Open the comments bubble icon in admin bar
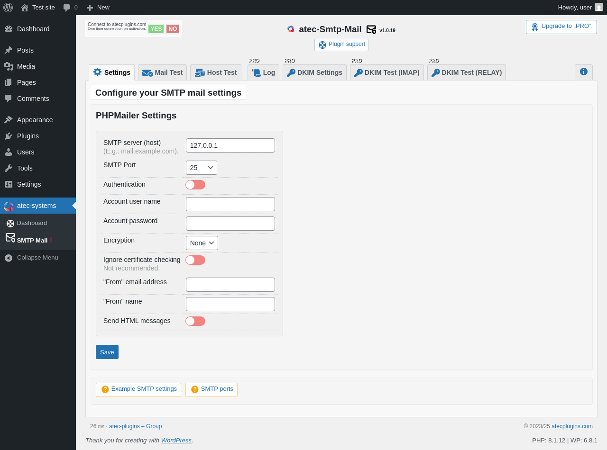 click(x=67, y=8)
